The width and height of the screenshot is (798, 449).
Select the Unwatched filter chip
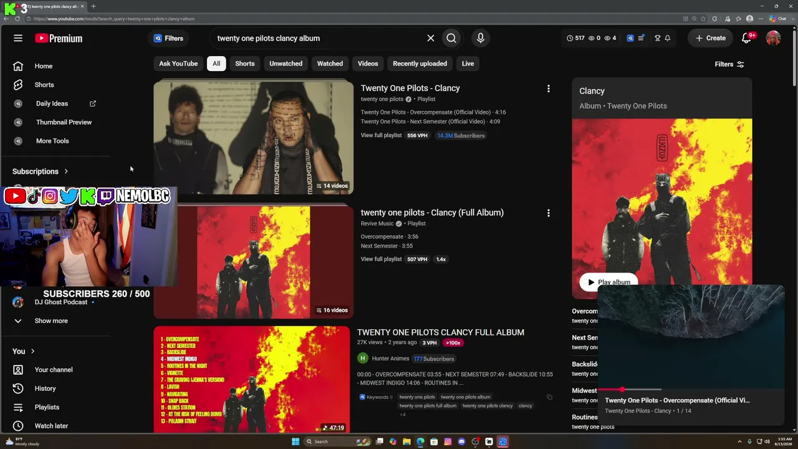[286, 64]
